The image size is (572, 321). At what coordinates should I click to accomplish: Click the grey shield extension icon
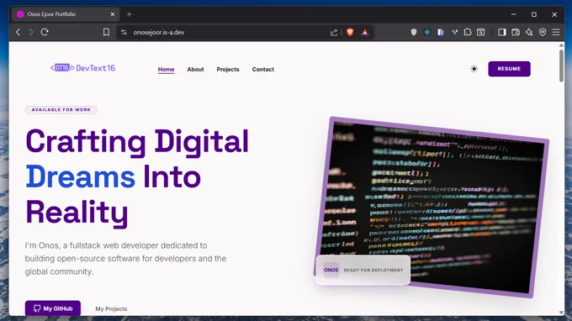pyautogui.click(x=413, y=32)
